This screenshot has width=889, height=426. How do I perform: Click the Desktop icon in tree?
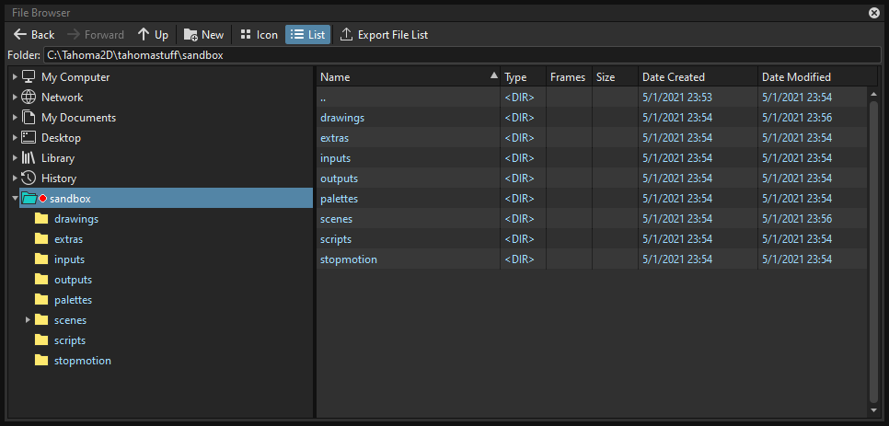29,138
